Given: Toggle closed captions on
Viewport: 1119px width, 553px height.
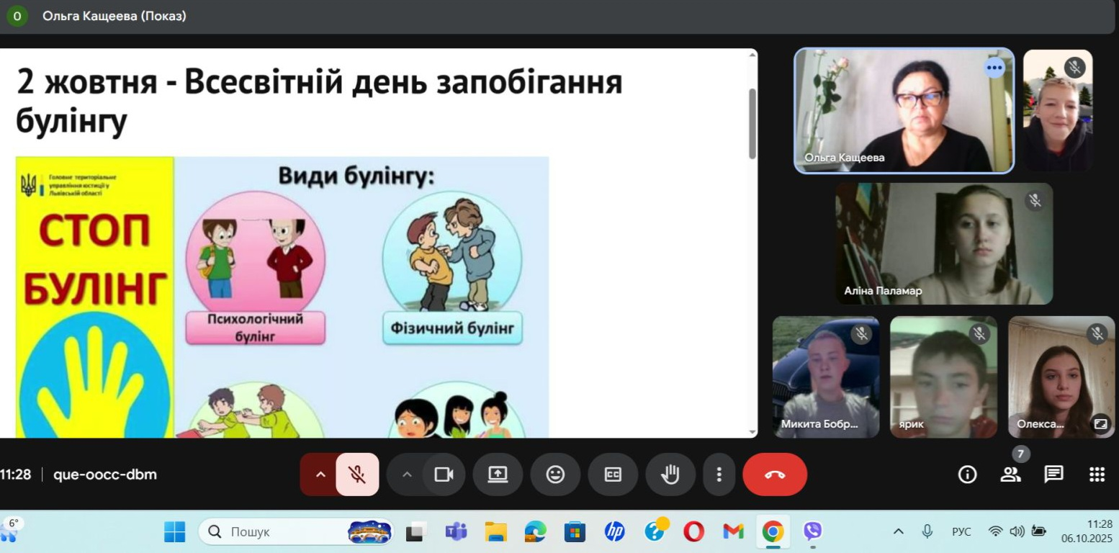Looking at the screenshot, I should [x=613, y=475].
